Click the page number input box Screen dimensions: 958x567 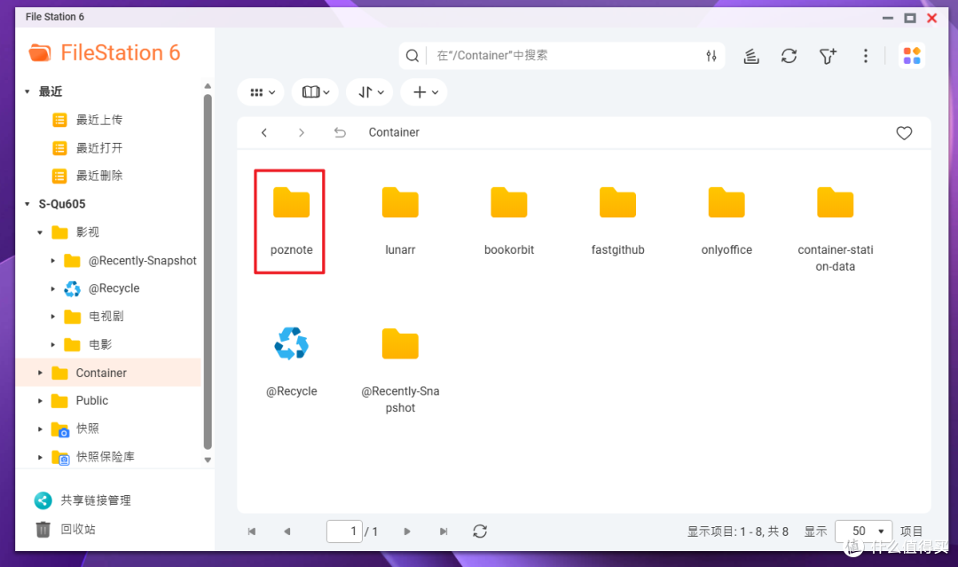(x=344, y=532)
